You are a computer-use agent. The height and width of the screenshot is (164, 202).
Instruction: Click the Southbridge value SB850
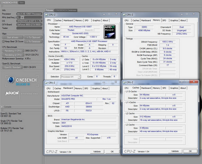coord(89,107)
